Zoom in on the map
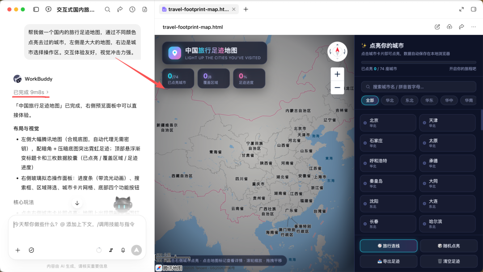Viewport: 483px width, 272px height. pos(337,74)
